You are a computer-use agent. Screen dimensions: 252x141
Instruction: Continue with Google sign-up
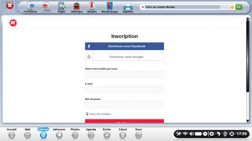pyautogui.click(x=124, y=57)
